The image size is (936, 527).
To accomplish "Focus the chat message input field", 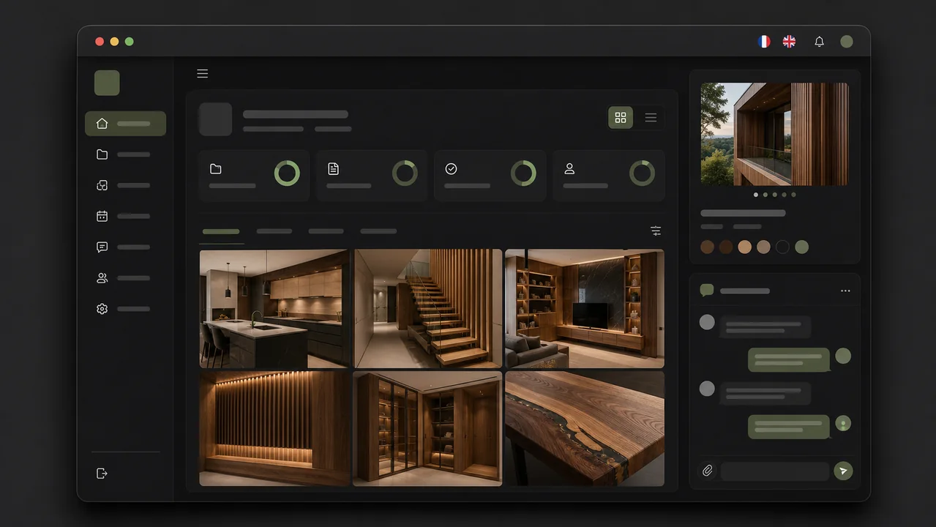I will coord(775,471).
